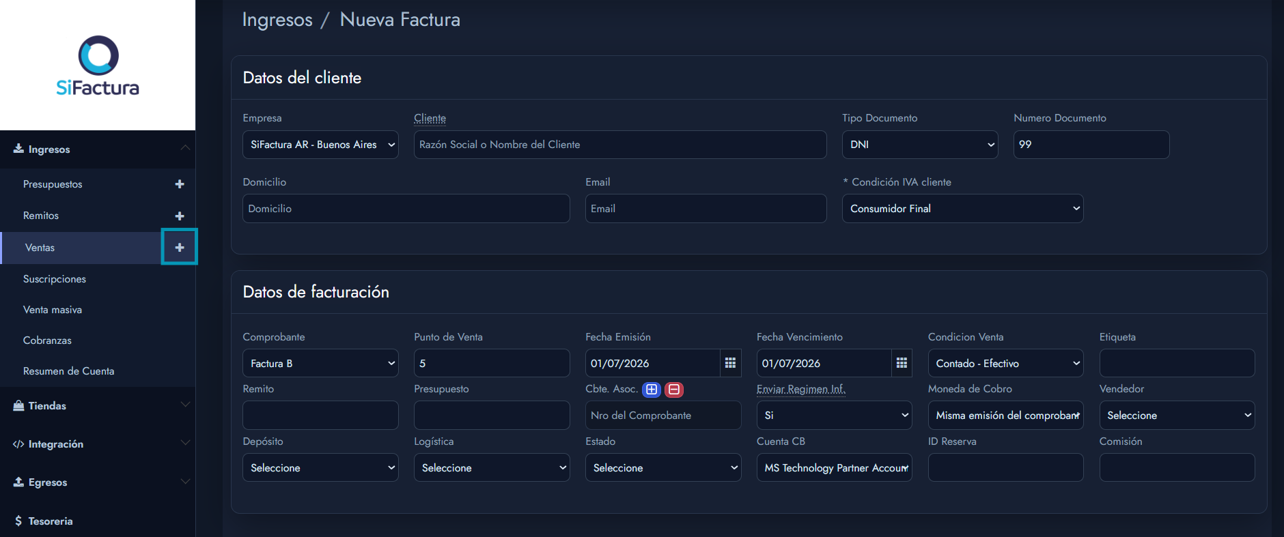Open the Tesoreria sidebar section

[98, 521]
